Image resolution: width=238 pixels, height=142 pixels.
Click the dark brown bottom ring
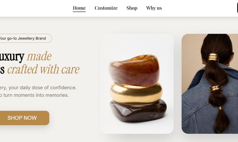(138, 111)
